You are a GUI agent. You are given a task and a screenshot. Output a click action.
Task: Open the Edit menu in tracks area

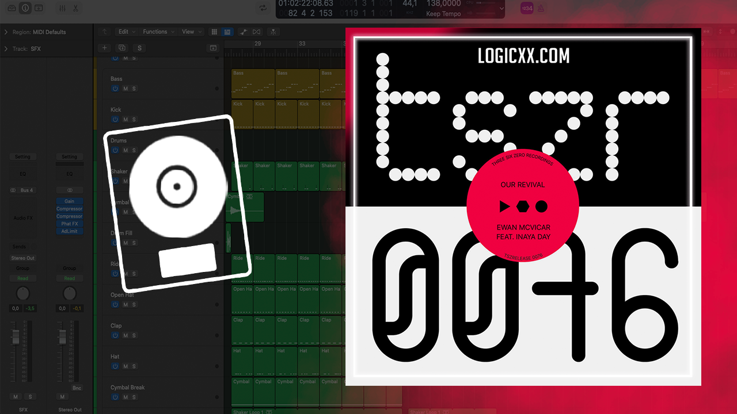click(x=125, y=32)
